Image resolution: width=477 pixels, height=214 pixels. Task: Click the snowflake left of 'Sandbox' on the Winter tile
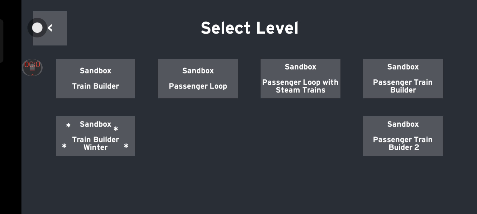pyautogui.click(x=68, y=125)
